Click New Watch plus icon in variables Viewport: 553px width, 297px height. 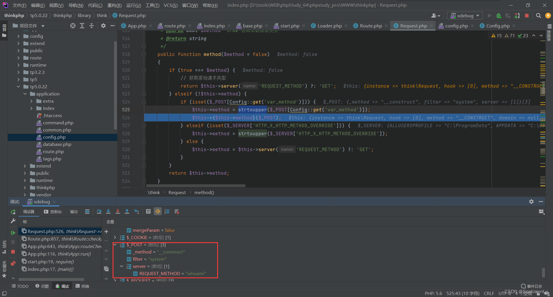[x=106, y=232]
